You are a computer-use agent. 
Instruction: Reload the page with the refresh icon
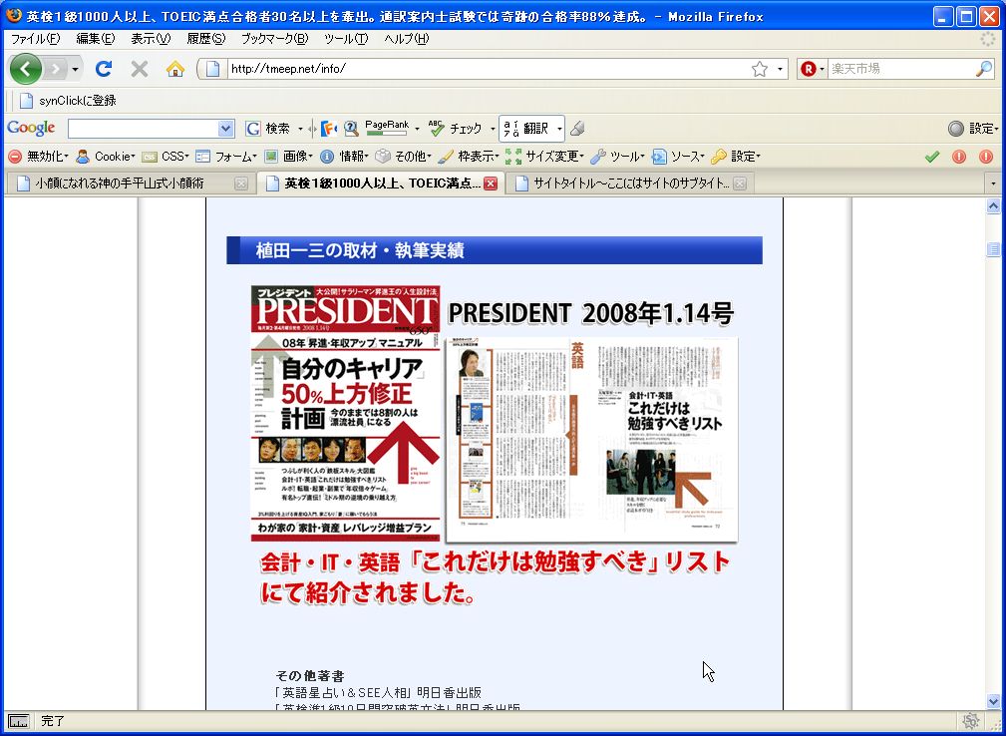pyautogui.click(x=104, y=69)
